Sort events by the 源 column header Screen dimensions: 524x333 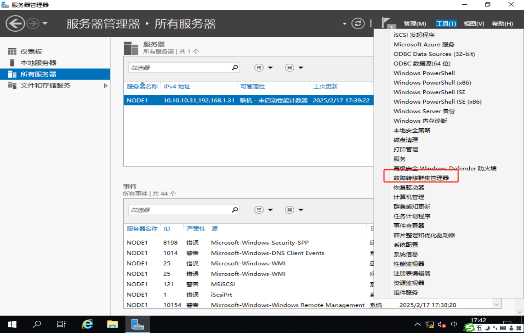(x=214, y=229)
